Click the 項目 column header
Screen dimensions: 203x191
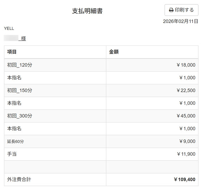[12, 52]
